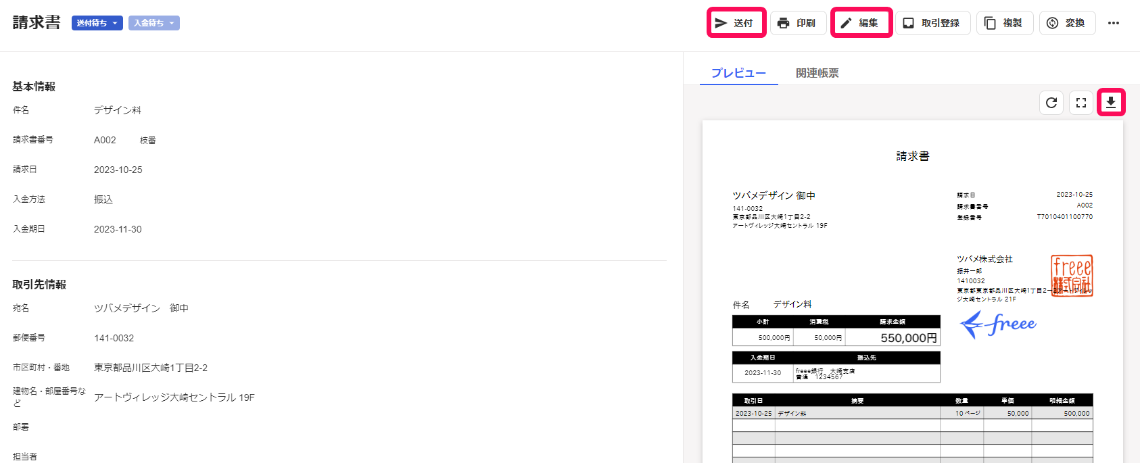Download the invoice PDF
Image resolution: width=1140 pixels, height=463 pixels.
point(1111,103)
